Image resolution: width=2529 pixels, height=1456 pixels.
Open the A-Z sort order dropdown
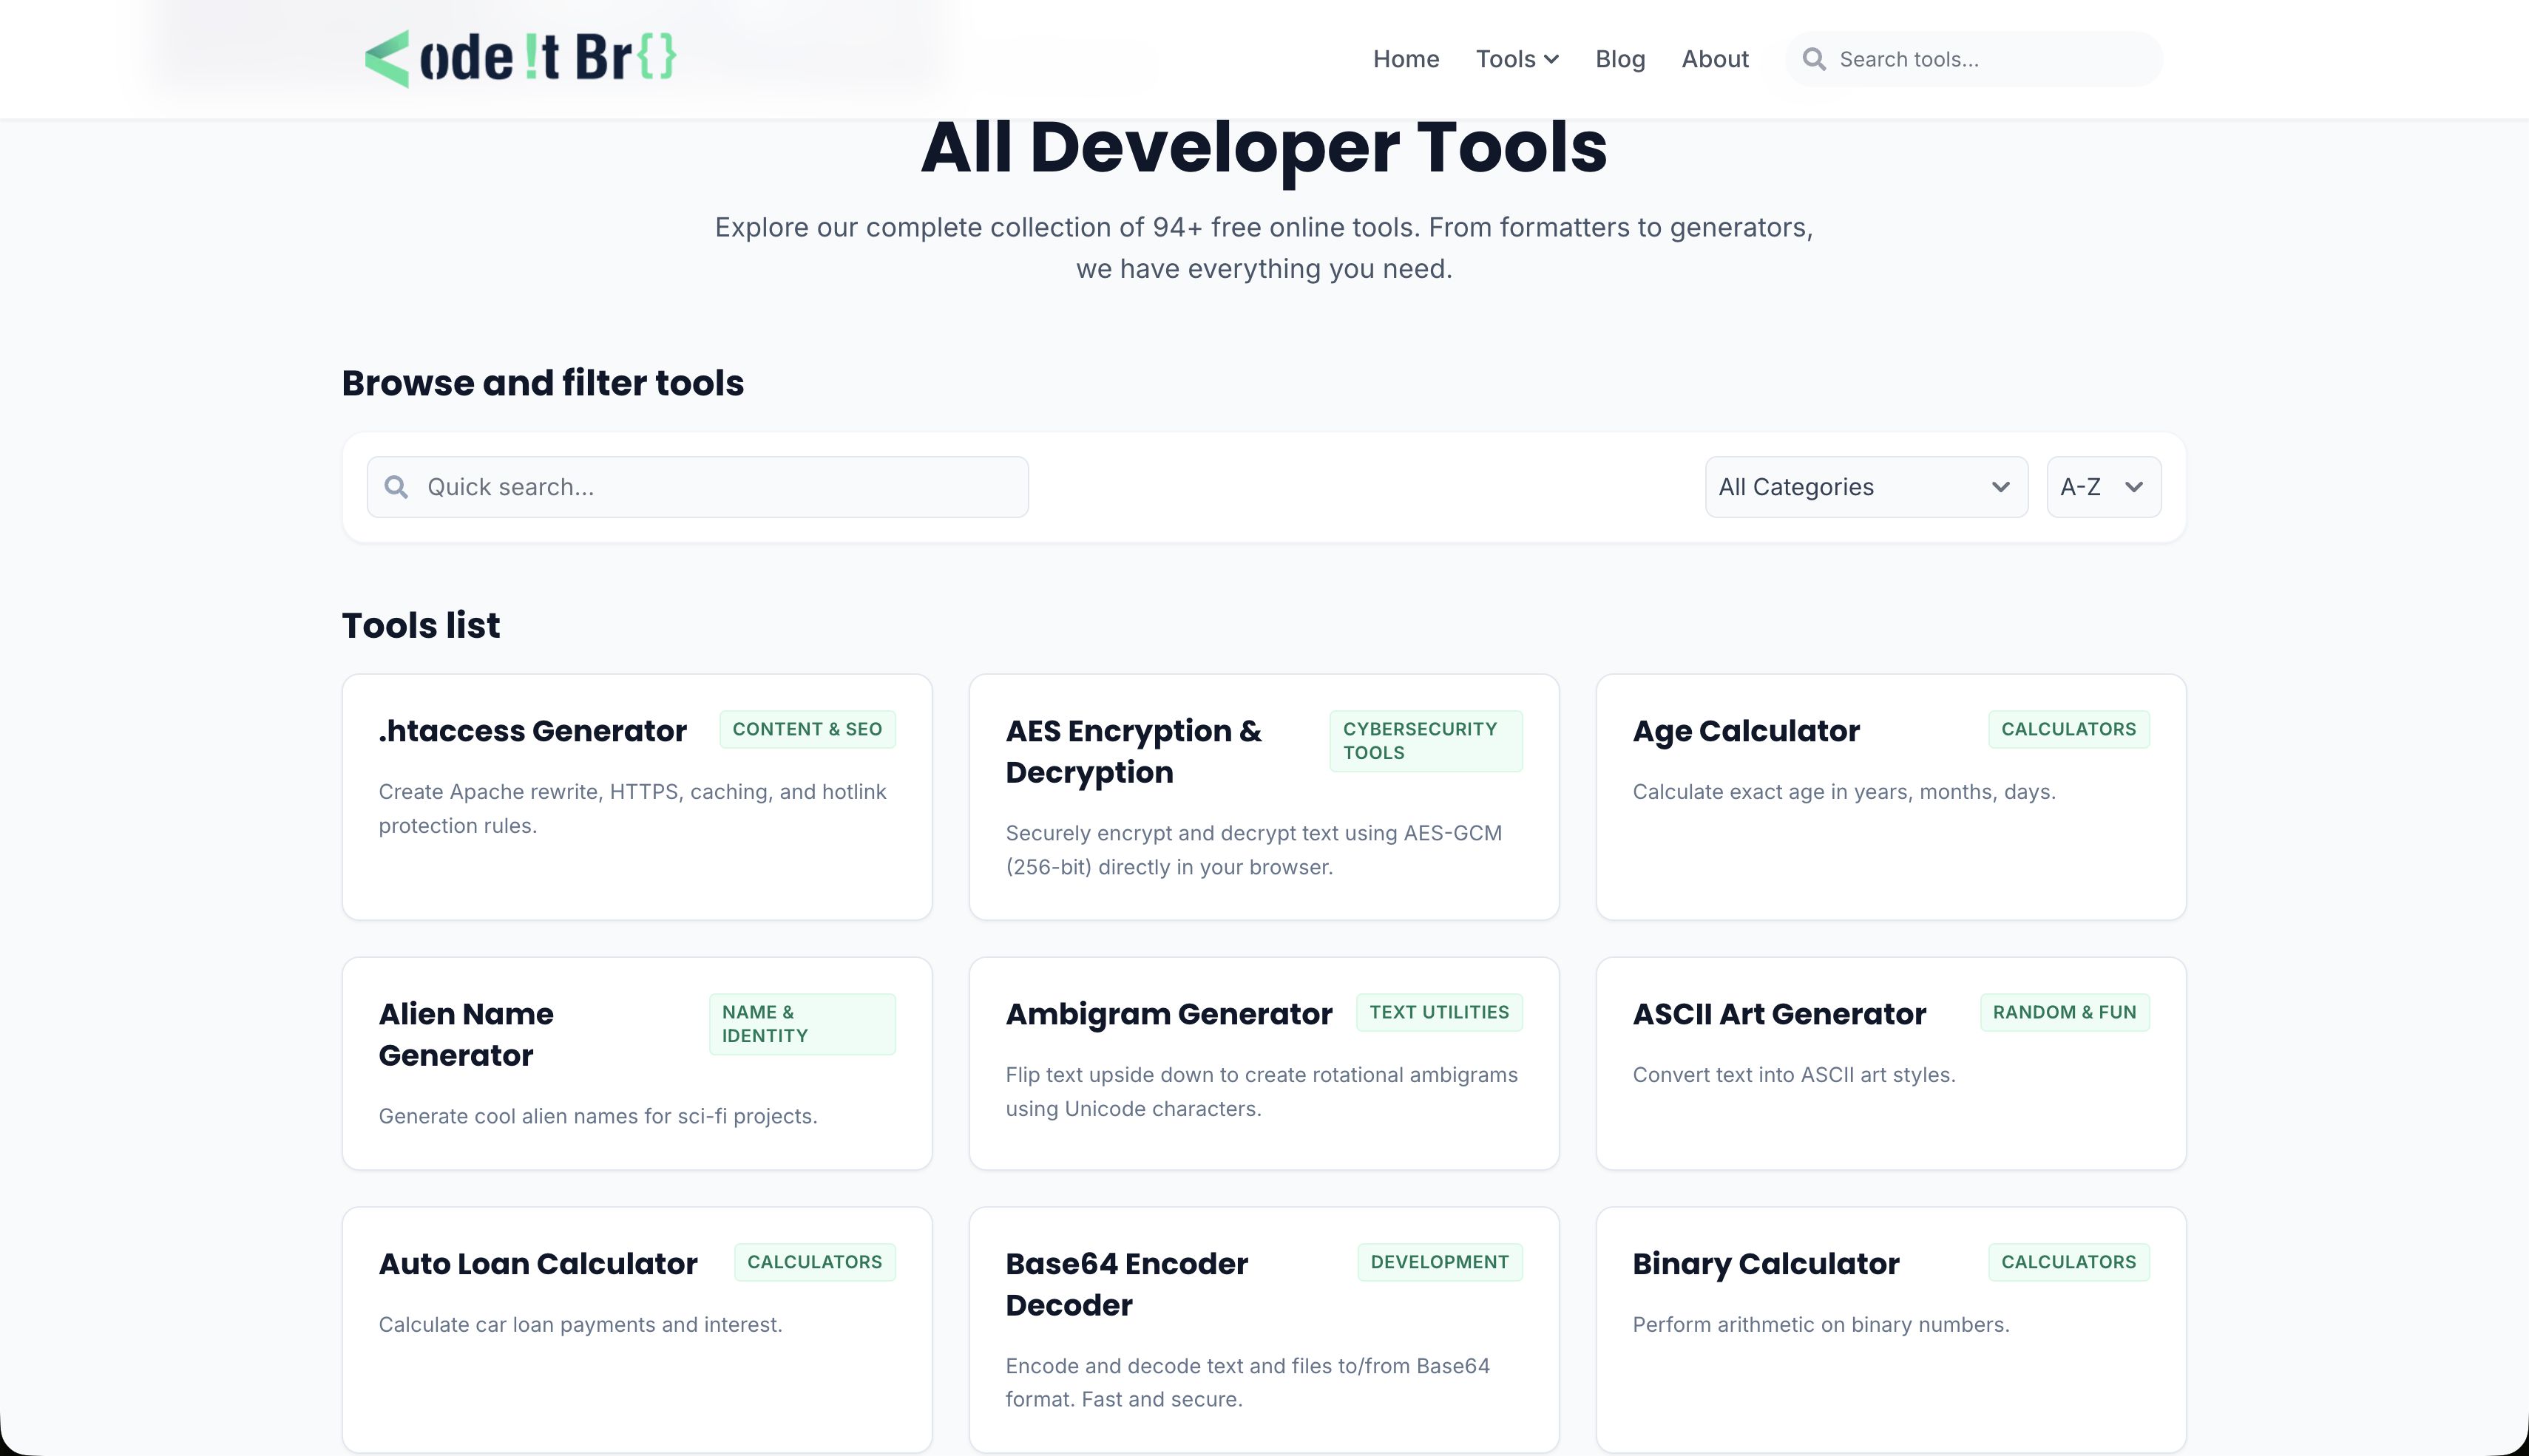click(x=2102, y=487)
